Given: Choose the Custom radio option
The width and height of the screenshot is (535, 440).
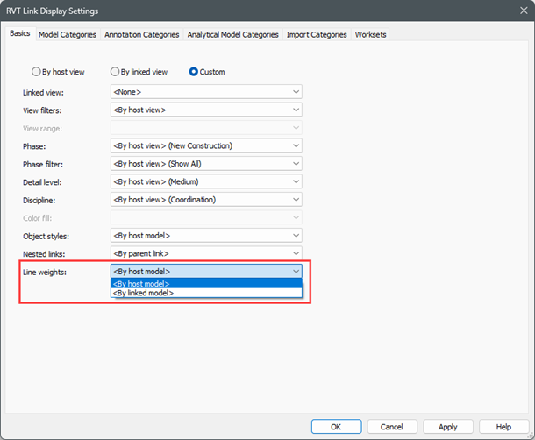Looking at the screenshot, I should click(194, 72).
